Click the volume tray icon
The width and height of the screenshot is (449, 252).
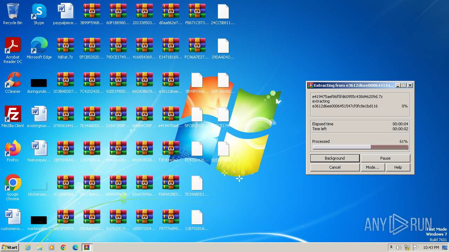(399, 247)
